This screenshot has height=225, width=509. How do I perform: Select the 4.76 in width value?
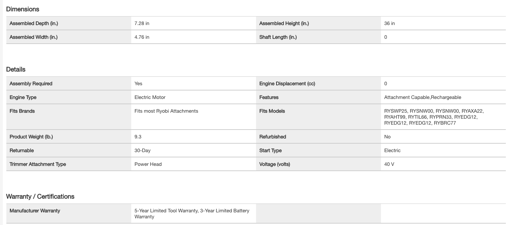click(x=142, y=37)
